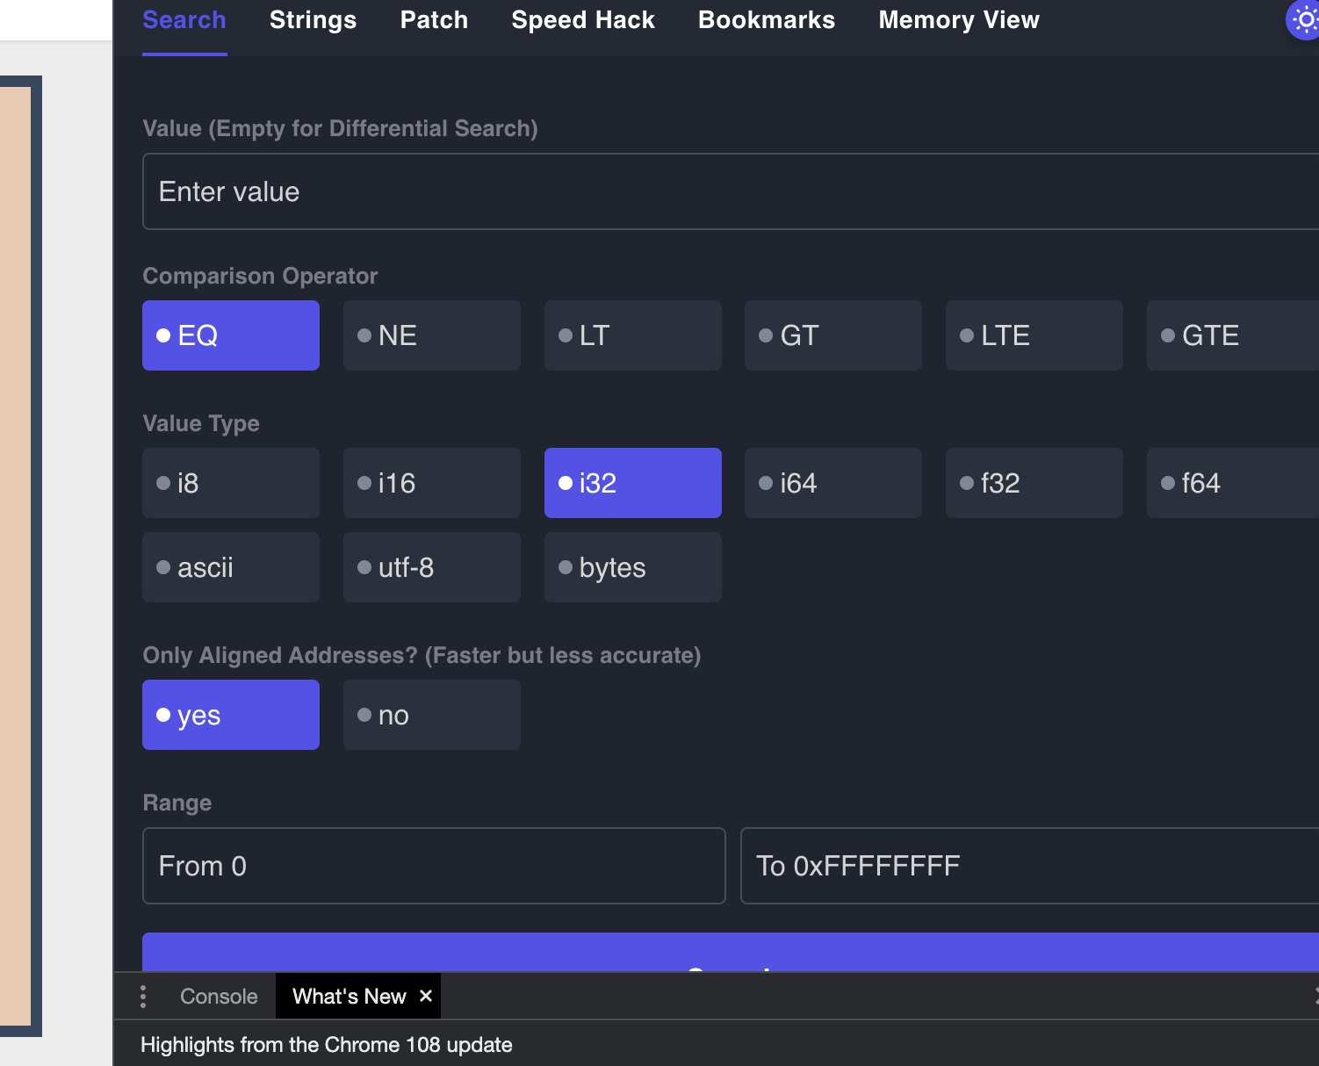The image size is (1319, 1066).
Task: Choose the f32 value type
Action: point(1034,483)
